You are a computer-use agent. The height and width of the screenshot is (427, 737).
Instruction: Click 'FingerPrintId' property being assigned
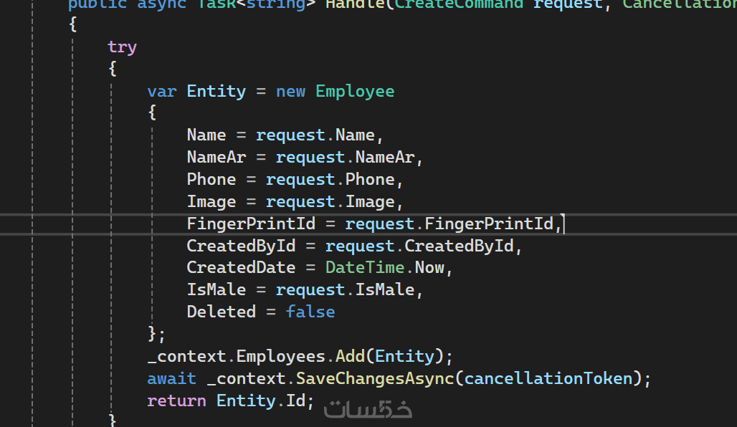click(251, 224)
